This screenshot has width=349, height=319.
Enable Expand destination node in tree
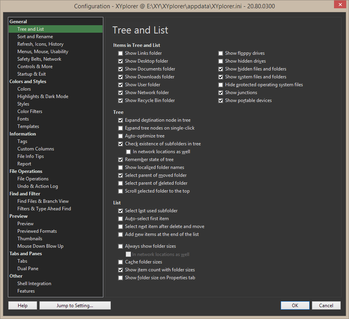(120, 120)
